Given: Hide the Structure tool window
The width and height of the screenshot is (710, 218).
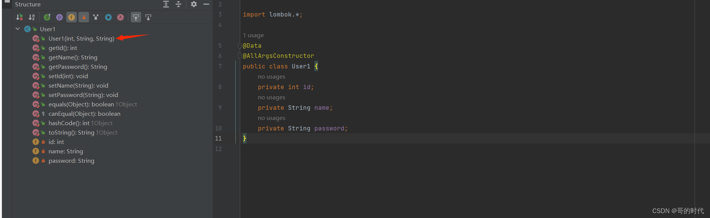Looking at the screenshot, I should click(x=206, y=4).
